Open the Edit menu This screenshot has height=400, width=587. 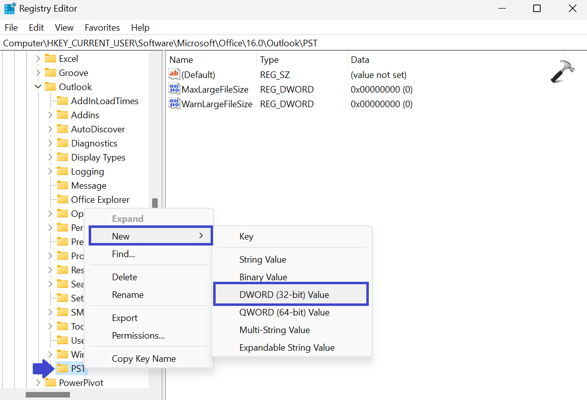click(x=36, y=28)
